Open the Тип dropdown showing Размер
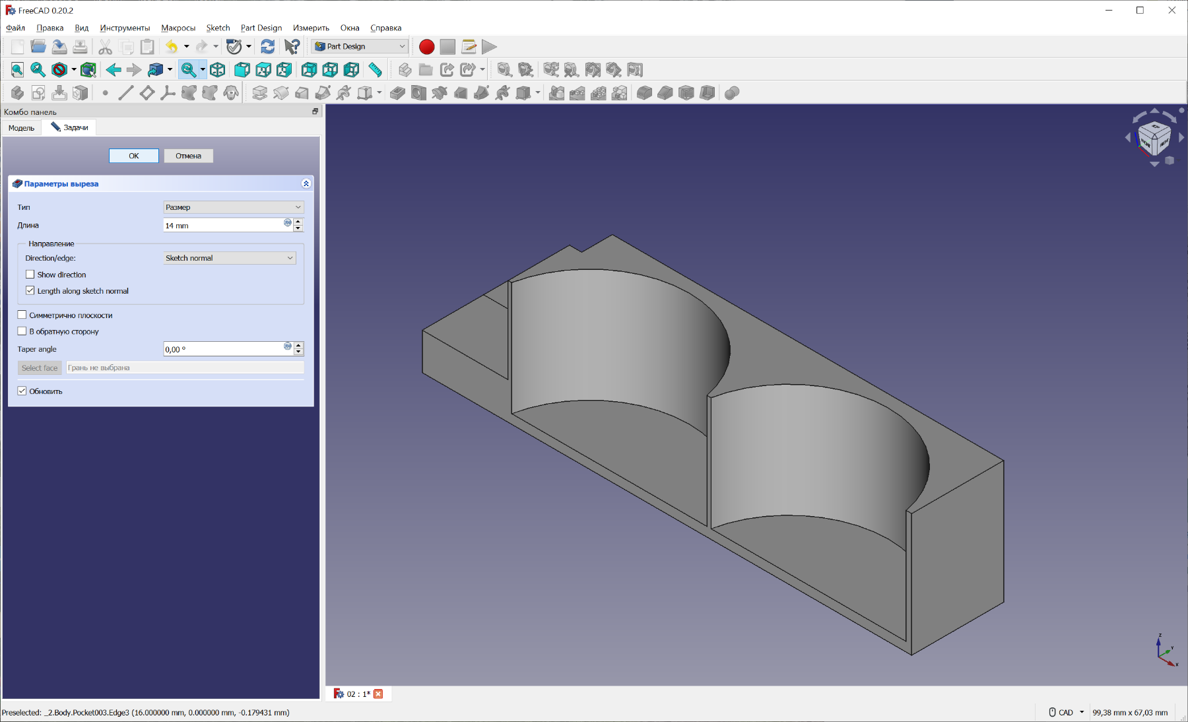The height and width of the screenshot is (722, 1188). pos(233,207)
